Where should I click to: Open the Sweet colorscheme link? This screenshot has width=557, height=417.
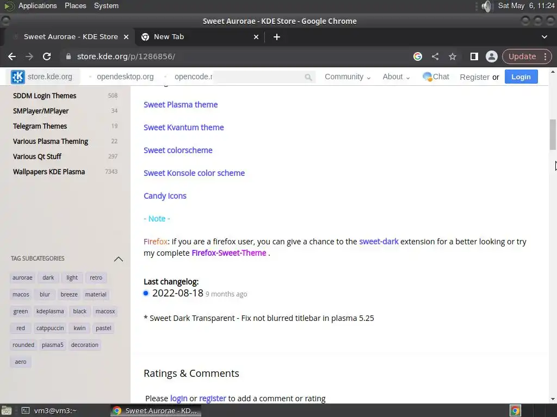[x=178, y=150]
